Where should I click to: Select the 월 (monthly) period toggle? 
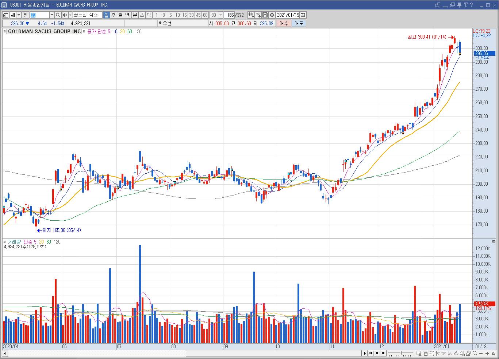(x=120, y=15)
